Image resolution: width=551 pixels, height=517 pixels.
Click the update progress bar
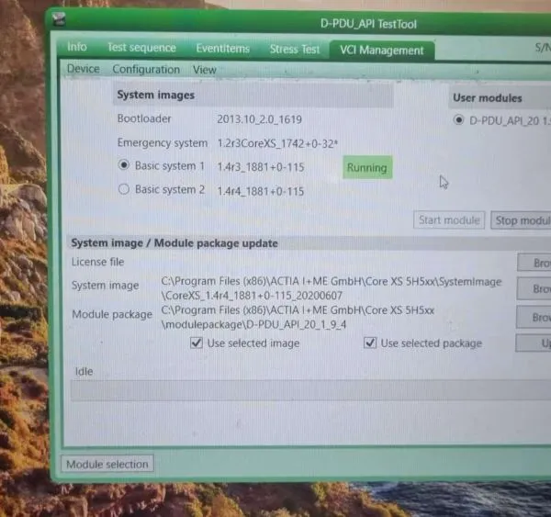[310, 390]
